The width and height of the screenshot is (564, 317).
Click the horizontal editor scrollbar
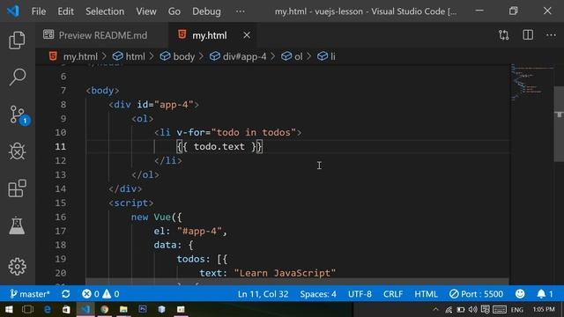tap(297, 282)
